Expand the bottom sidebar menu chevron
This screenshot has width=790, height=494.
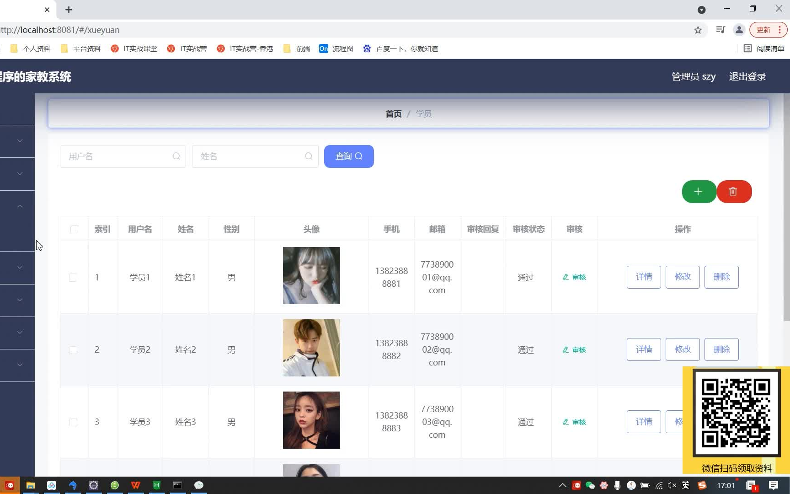[19, 365]
